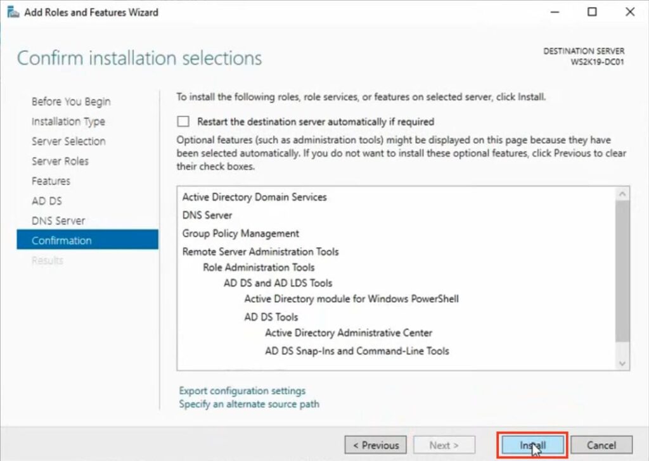Navigate to the DNS Server step
The height and width of the screenshot is (461, 649).
pyautogui.click(x=58, y=220)
